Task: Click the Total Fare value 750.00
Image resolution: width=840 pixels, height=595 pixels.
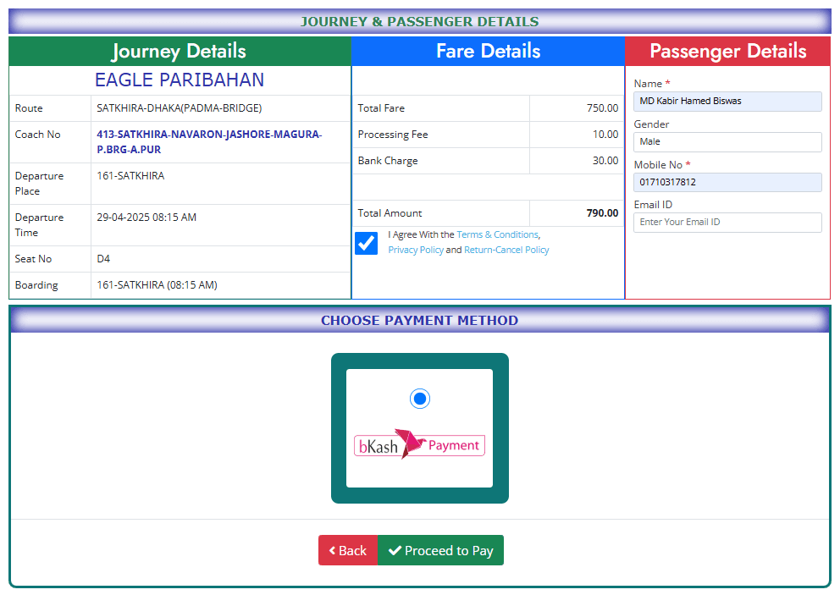Action: pos(602,108)
